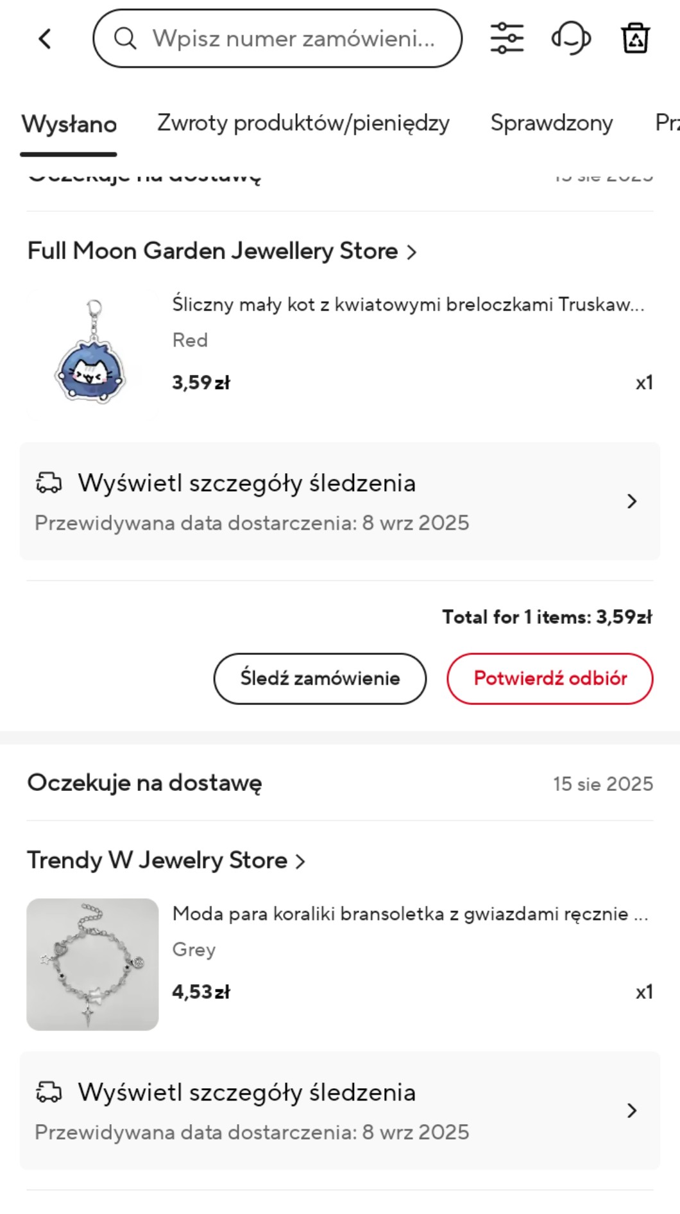Switch to the Wysłano tab

(x=69, y=124)
